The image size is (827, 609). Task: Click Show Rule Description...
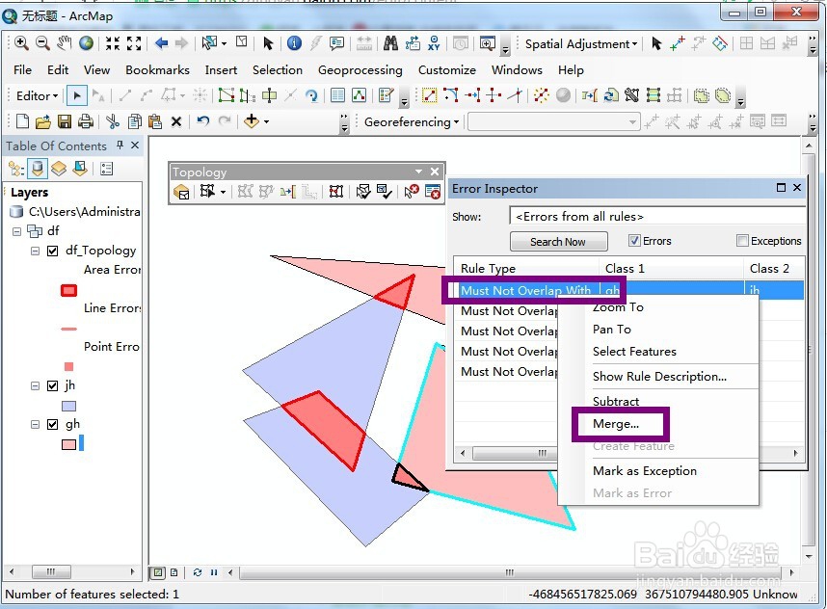(659, 376)
